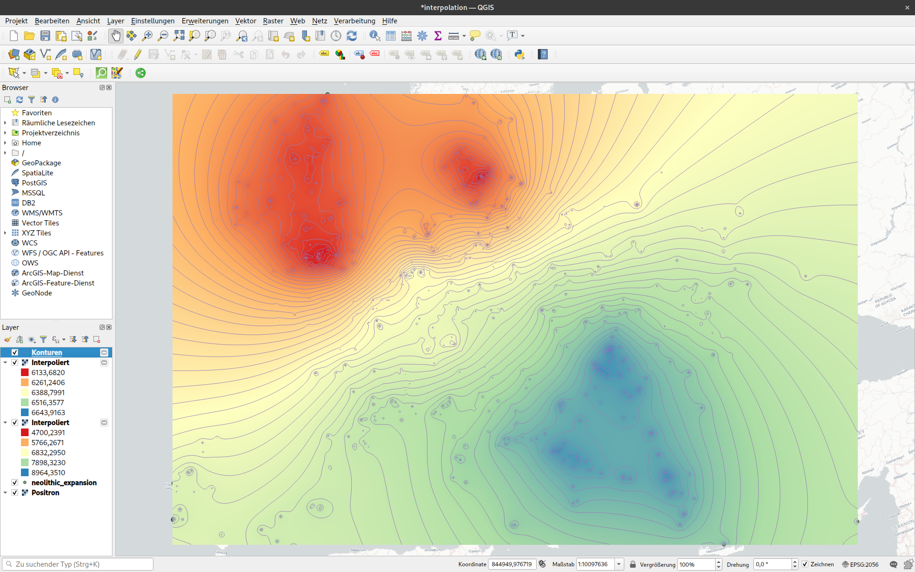Open the Raster menu
Viewport: 915px width, 572px height.
pyautogui.click(x=273, y=20)
